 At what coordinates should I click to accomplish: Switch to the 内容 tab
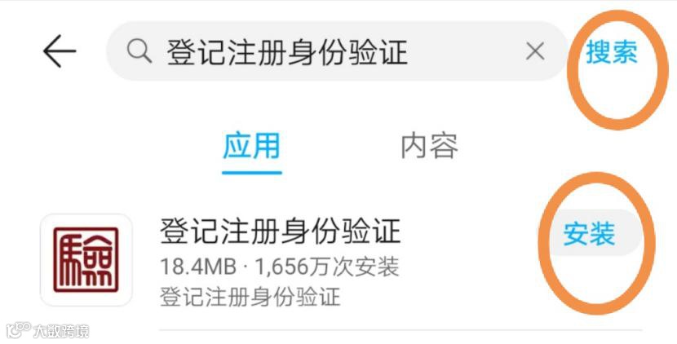pos(429,146)
